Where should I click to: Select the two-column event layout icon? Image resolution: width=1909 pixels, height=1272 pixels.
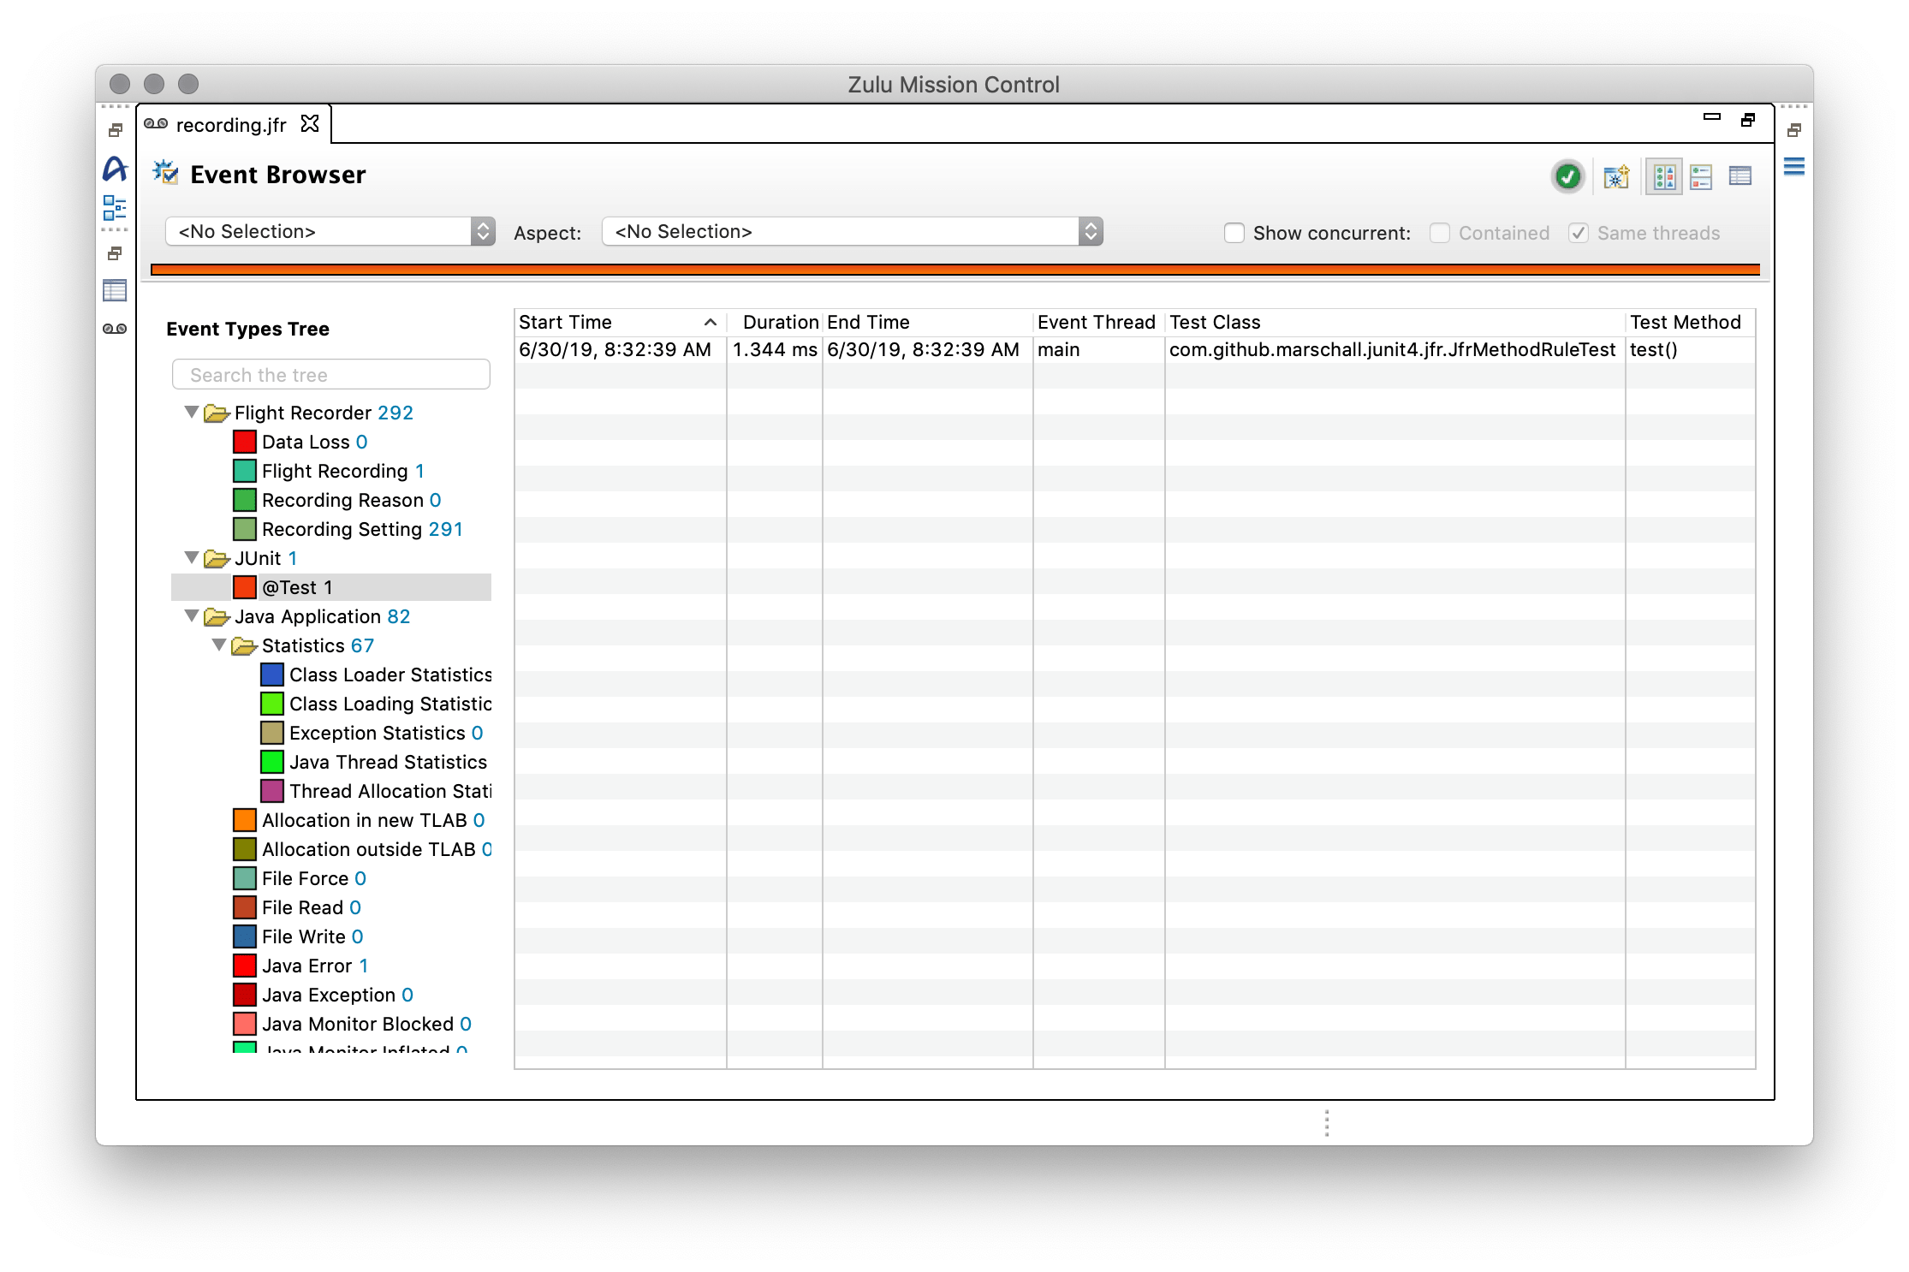coord(1663,177)
